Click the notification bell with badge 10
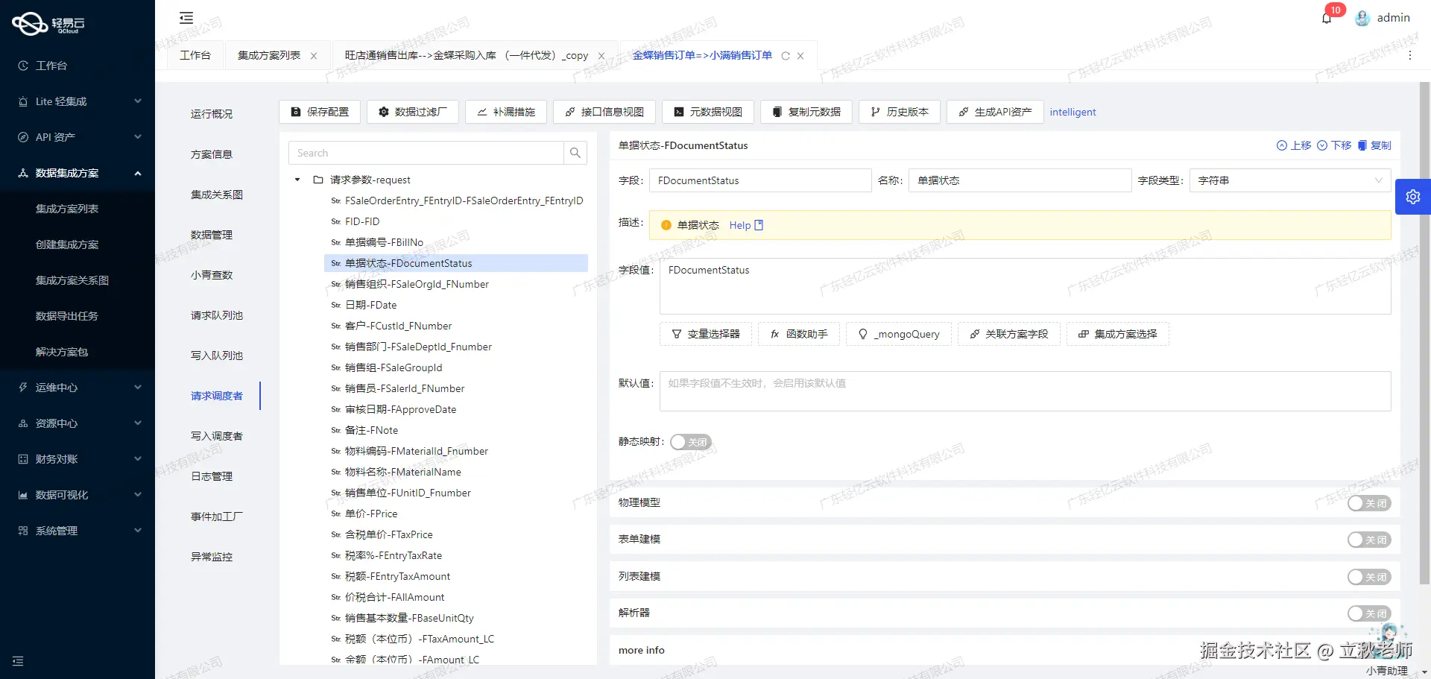 tap(1327, 18)
